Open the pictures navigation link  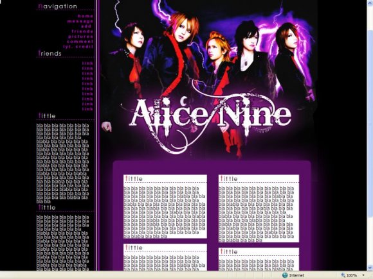[x=80, y=37]
